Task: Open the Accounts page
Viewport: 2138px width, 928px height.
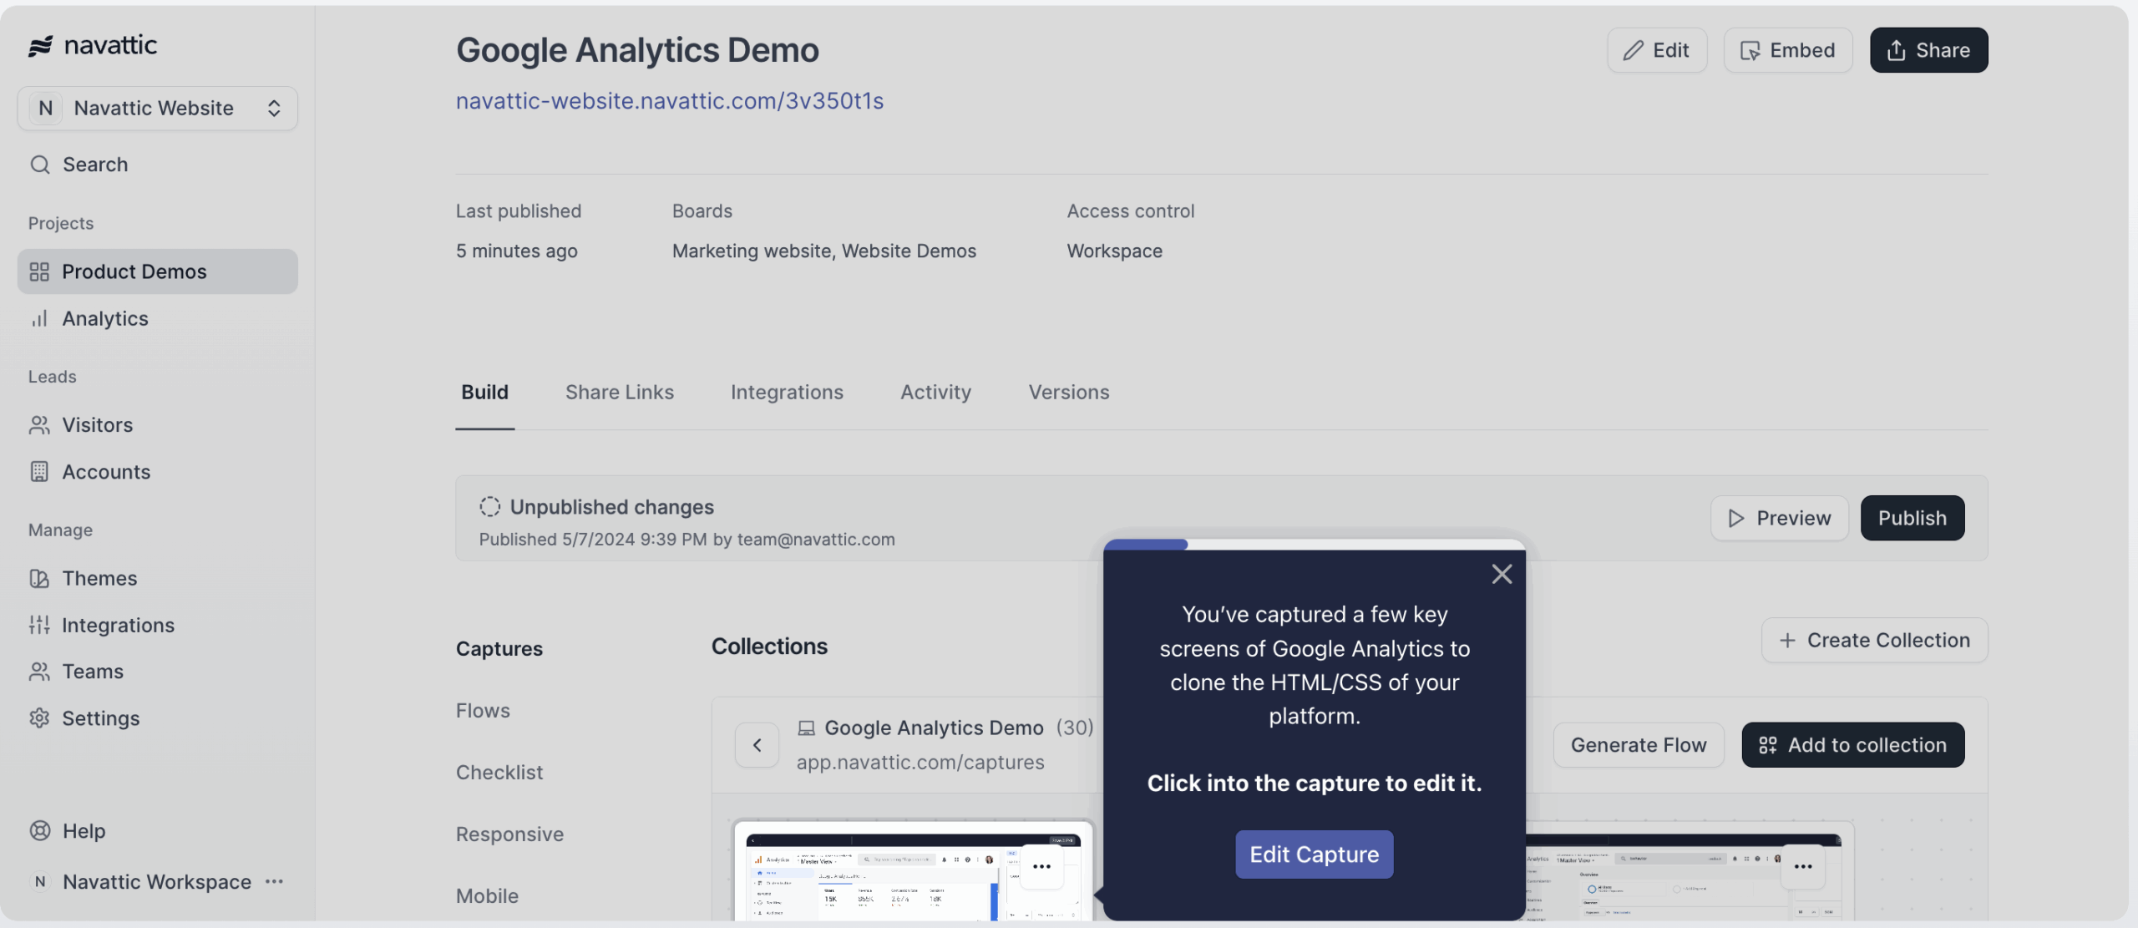Action: pyautogui.click(x=106, y=471)
